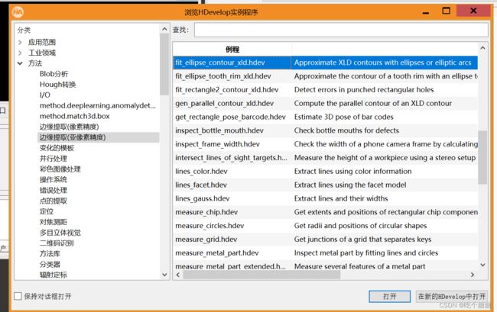Close the 浏览HDevelop实例程序 dialog
This screenshot has width=497, height=312.
tap(473, 11)
